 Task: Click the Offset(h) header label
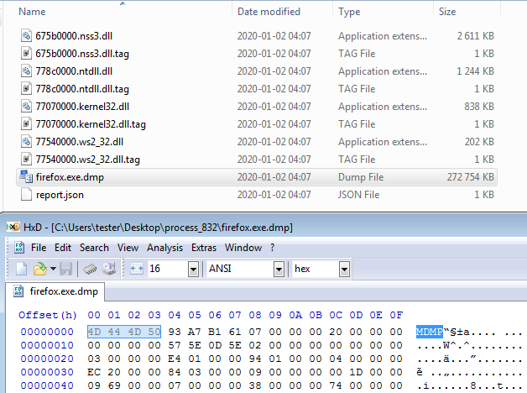pos(48,315)
